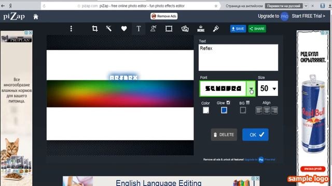Enable the BG checkbox
The height and width of the screenshot is (186, 332).
point(248,102)
